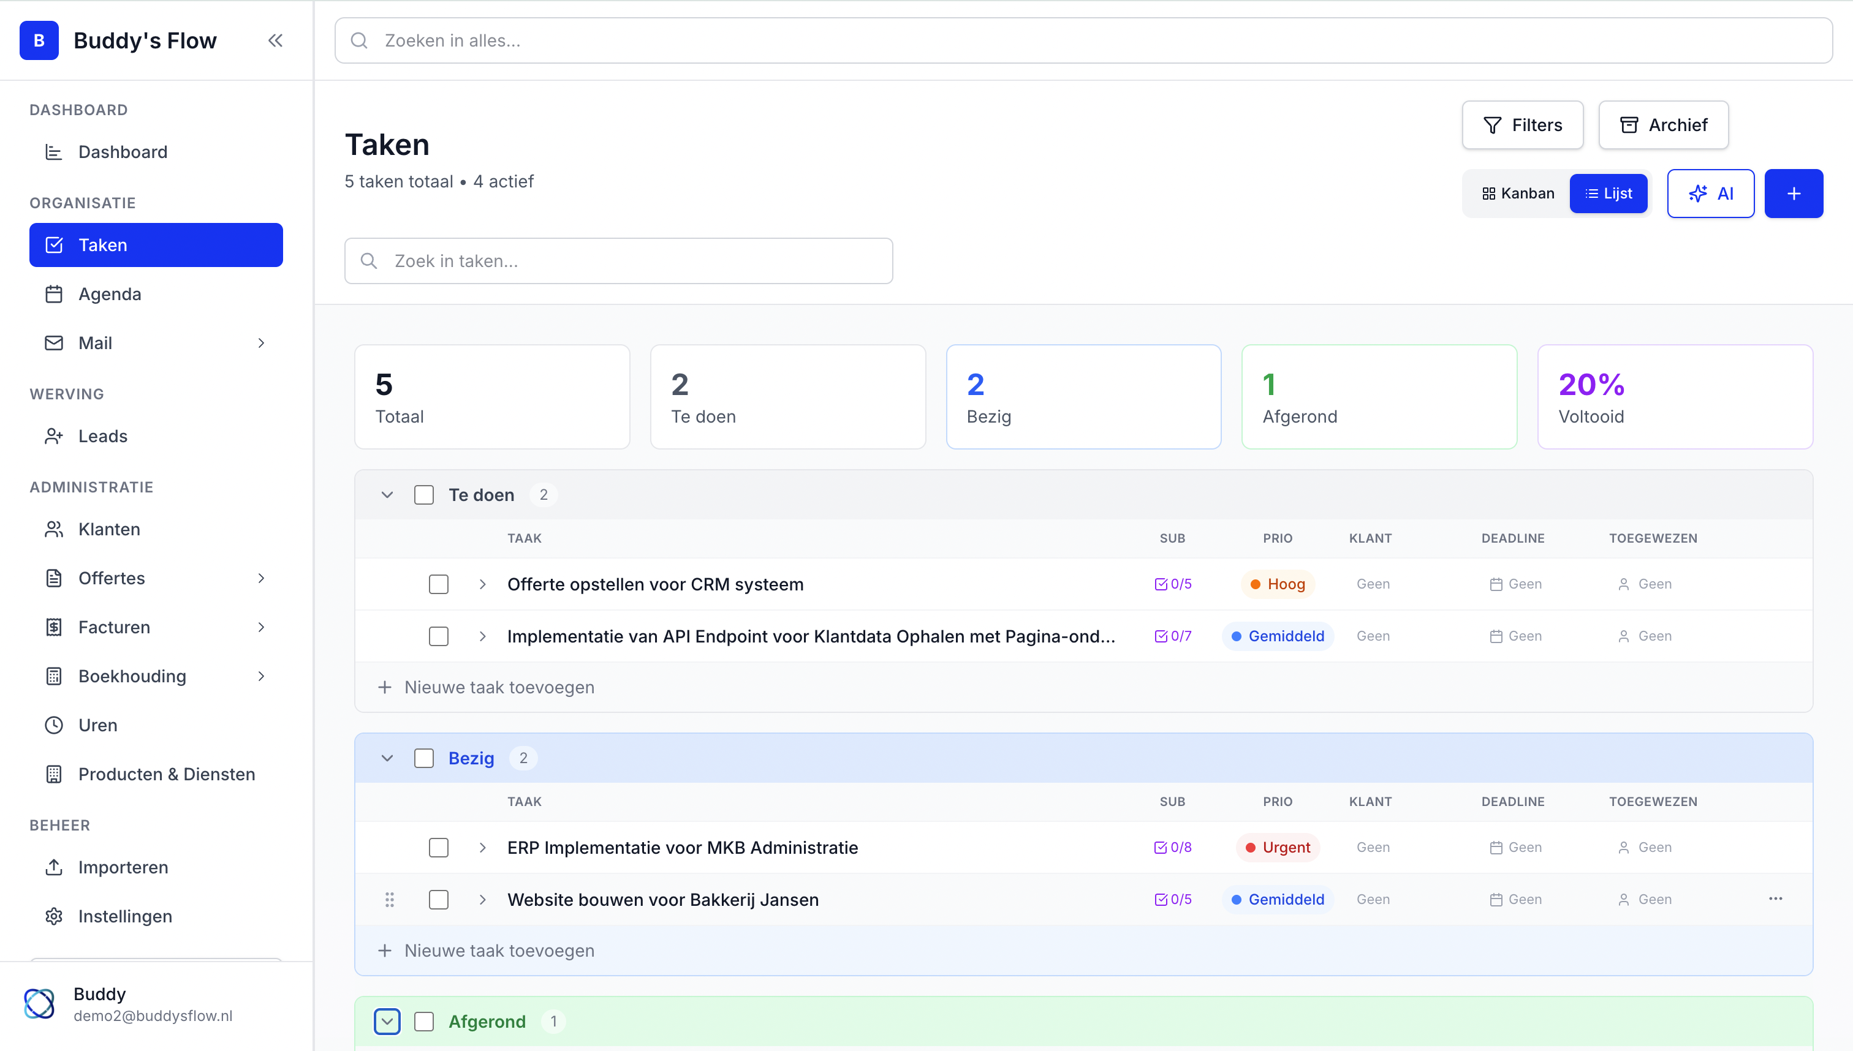Image resolution: width=1853 pixels, height=1051 pixels.
Task: Check the task 'Offerte opstellen voor CRM systeem'
Action: click(438, 584)
